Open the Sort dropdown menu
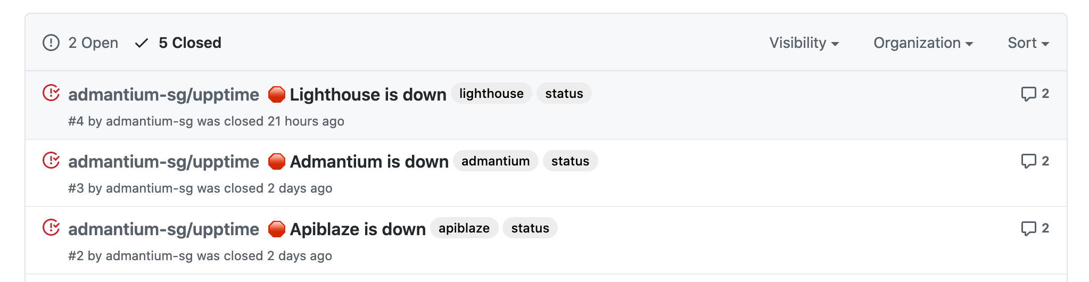This screenshot has width=1089, height=282. pos(1028,43)
